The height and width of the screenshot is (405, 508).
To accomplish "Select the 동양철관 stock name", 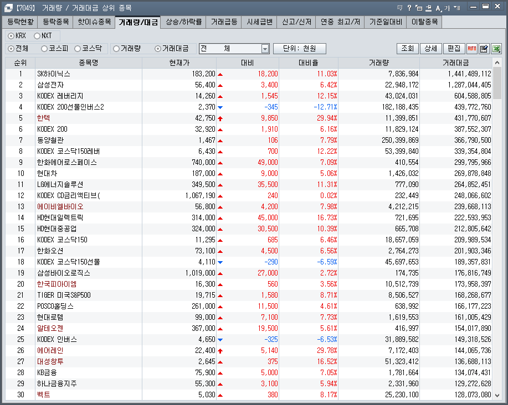I will tap(50, 141).
